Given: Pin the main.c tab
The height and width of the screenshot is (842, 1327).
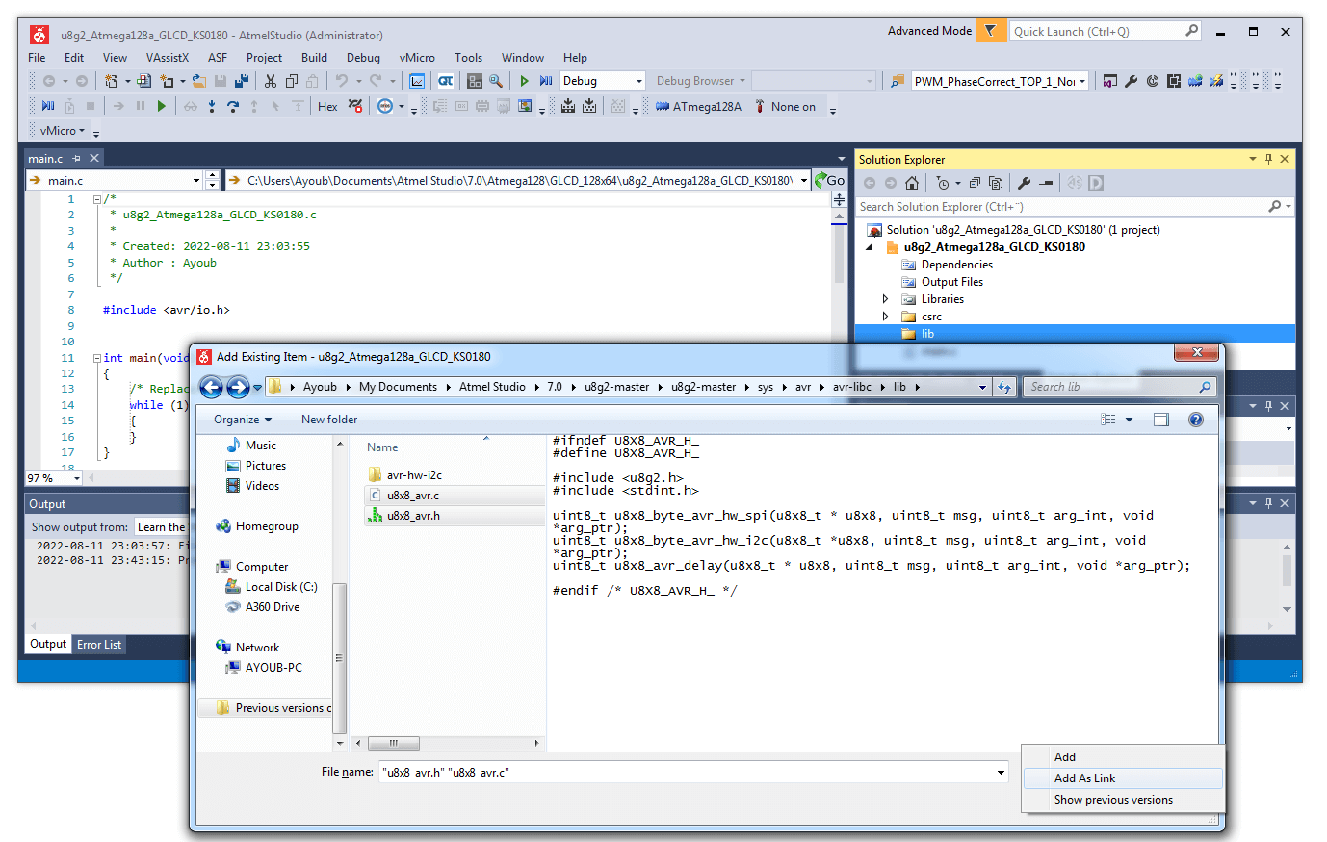Looking at the screenshot, I should [77, 158].
